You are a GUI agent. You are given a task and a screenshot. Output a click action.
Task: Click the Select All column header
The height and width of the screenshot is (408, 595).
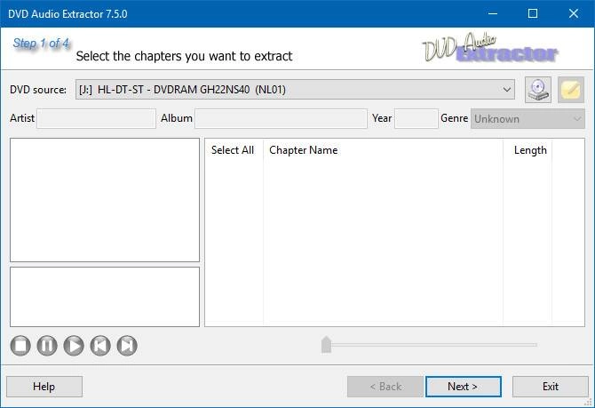click(233, 150)
